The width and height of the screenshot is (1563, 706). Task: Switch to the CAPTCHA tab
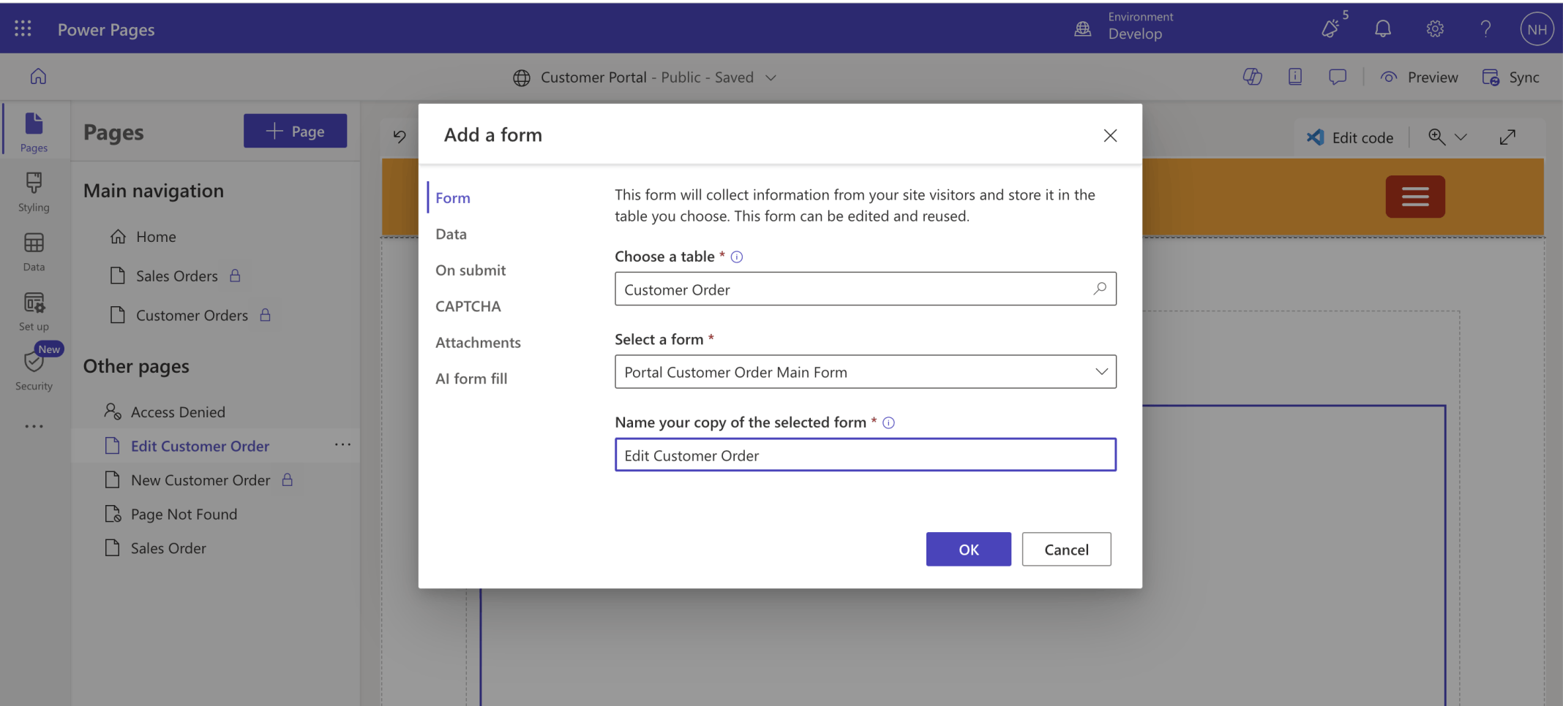pyautogui.click(x=468, y=306)
